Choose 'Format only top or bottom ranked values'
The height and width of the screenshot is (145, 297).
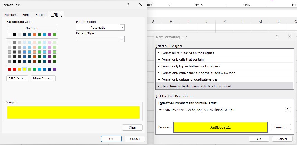coord(225,66)
